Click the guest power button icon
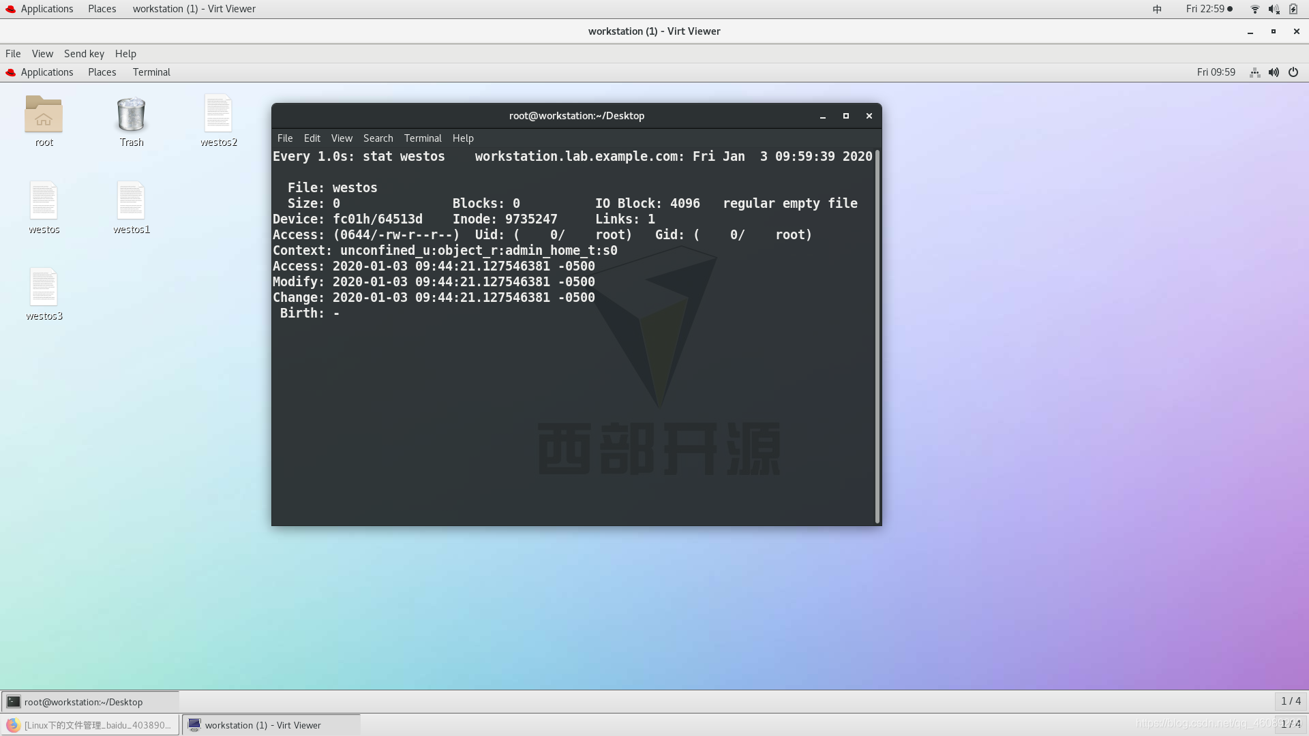The width and height of the screenshot is (1309, 736). [1293, 72]
